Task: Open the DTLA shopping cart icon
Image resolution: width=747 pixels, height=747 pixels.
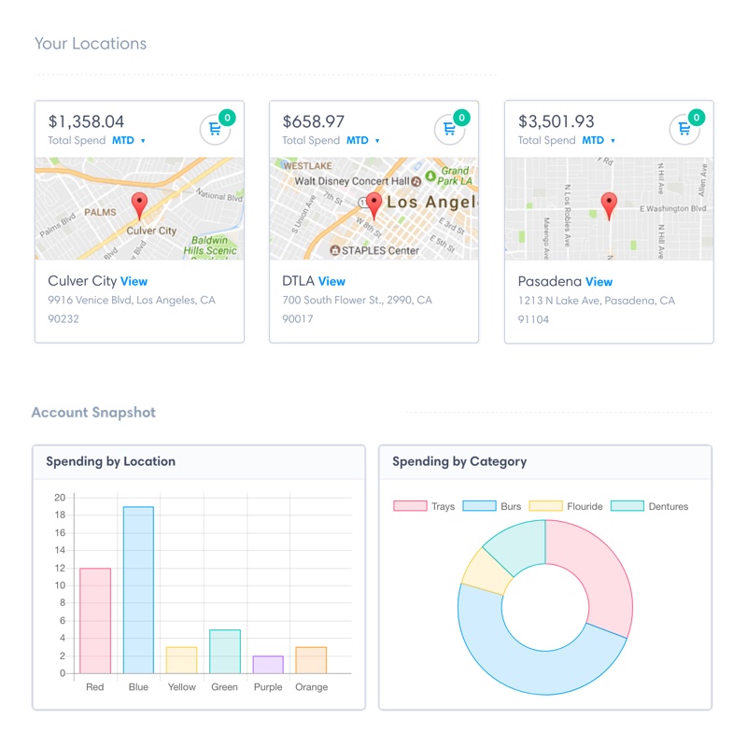Action: pyautogui.click(x=450, y=130)
